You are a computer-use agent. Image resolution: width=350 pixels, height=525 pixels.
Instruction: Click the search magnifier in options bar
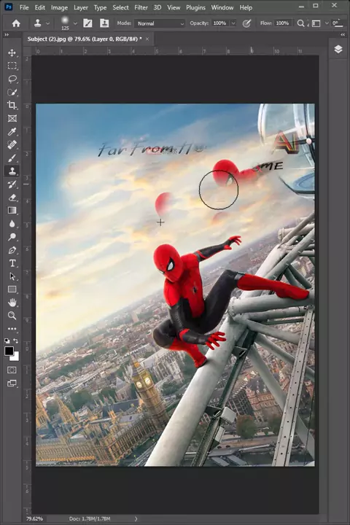(300, 23)
